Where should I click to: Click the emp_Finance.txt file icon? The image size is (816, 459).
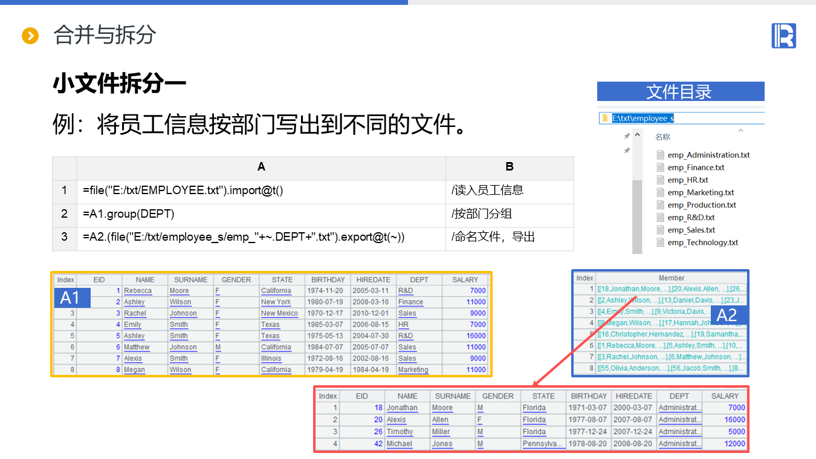(x=660, y=168)
